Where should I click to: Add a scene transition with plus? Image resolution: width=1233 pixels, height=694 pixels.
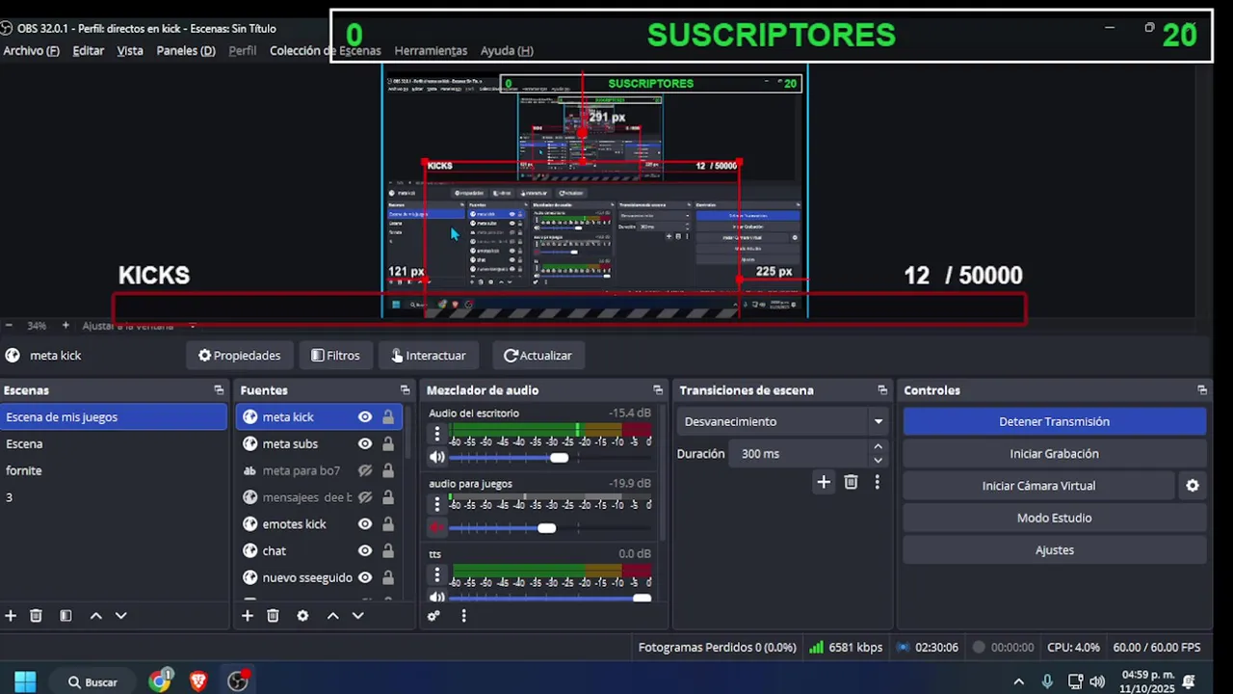824,482
